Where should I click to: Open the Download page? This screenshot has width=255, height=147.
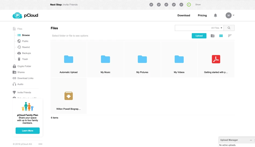point(184,16)
